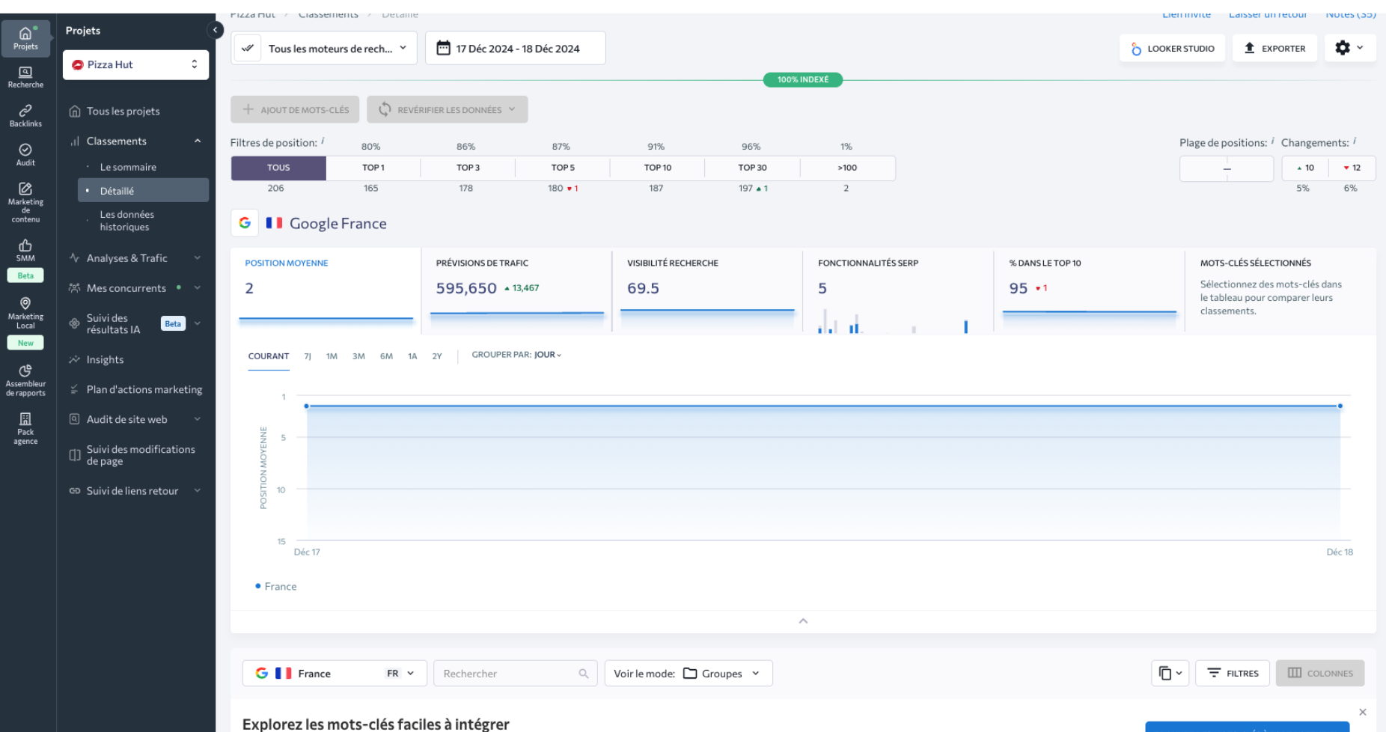
Task: Click the EXPORTER button
Action: pos(1274,48)
